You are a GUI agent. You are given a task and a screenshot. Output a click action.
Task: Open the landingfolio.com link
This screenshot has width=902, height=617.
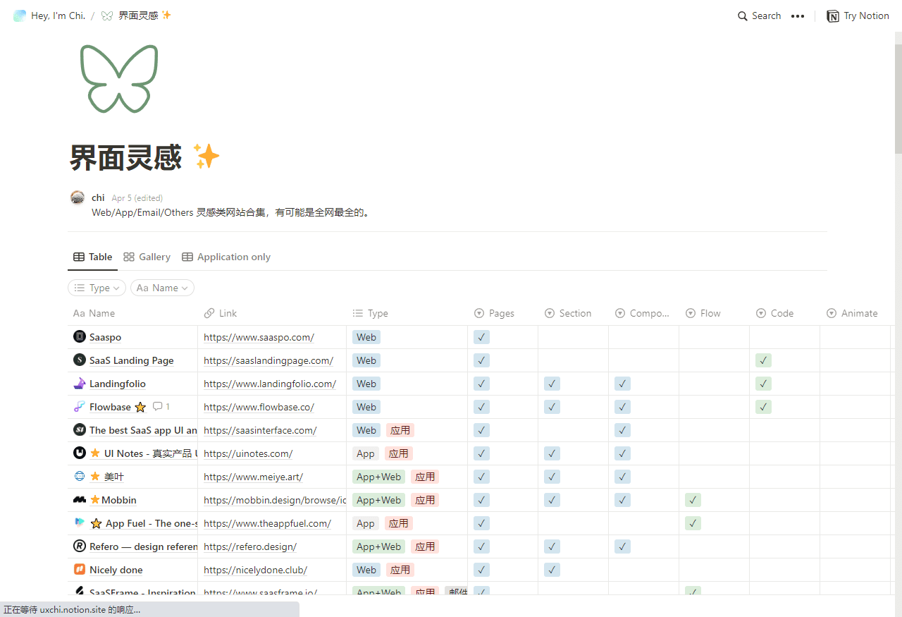(268, 384)
